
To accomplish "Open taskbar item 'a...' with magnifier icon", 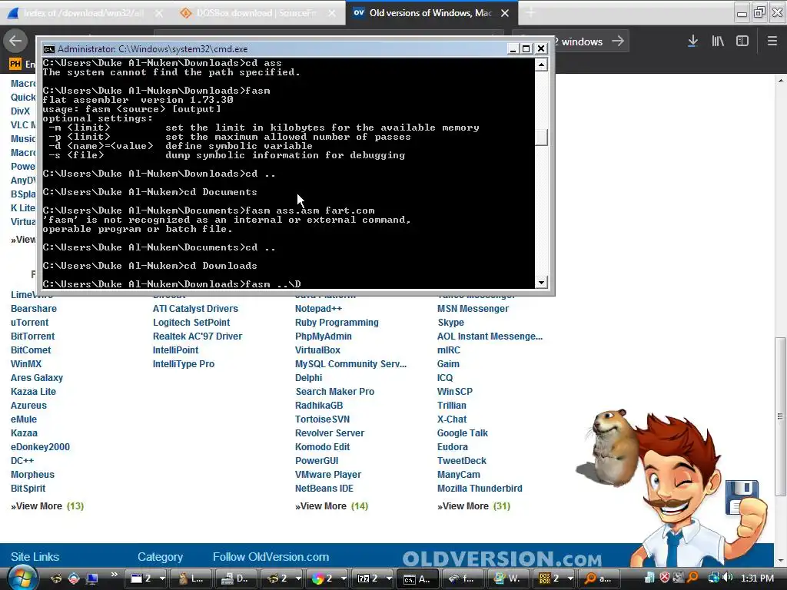I will (599, 578).
